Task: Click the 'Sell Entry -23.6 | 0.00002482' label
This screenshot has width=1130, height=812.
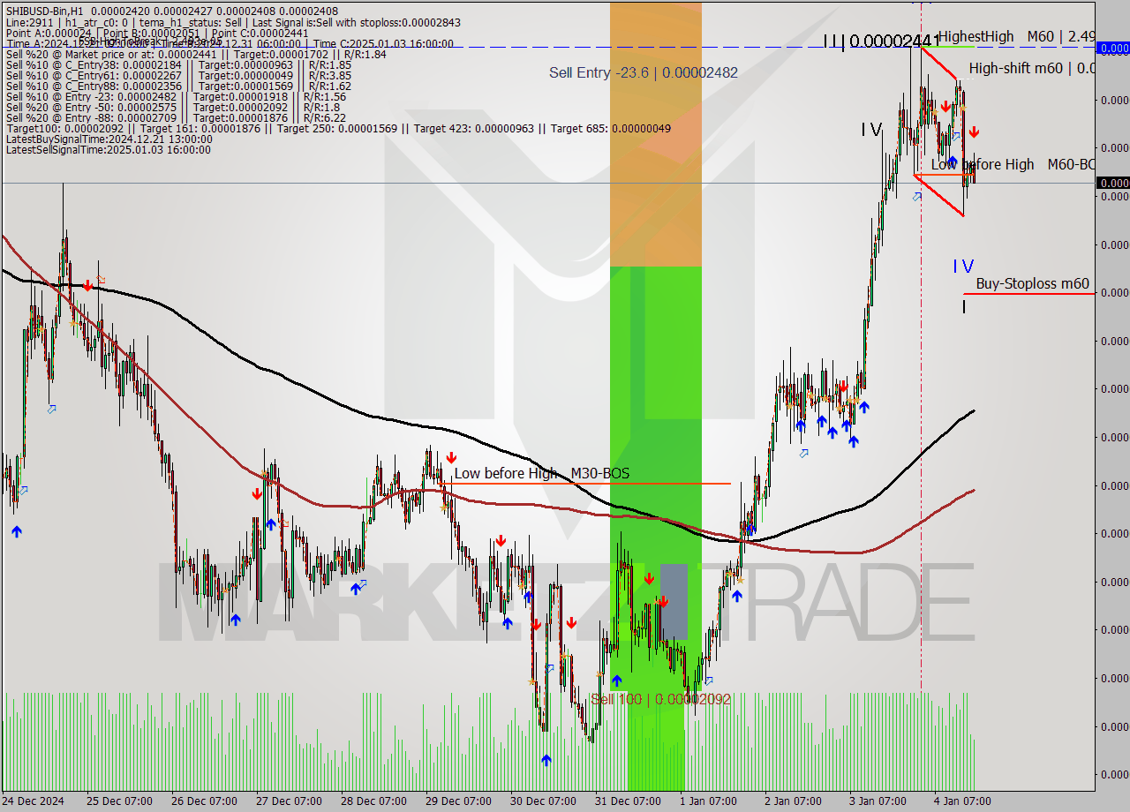Action: pos(643,72)
